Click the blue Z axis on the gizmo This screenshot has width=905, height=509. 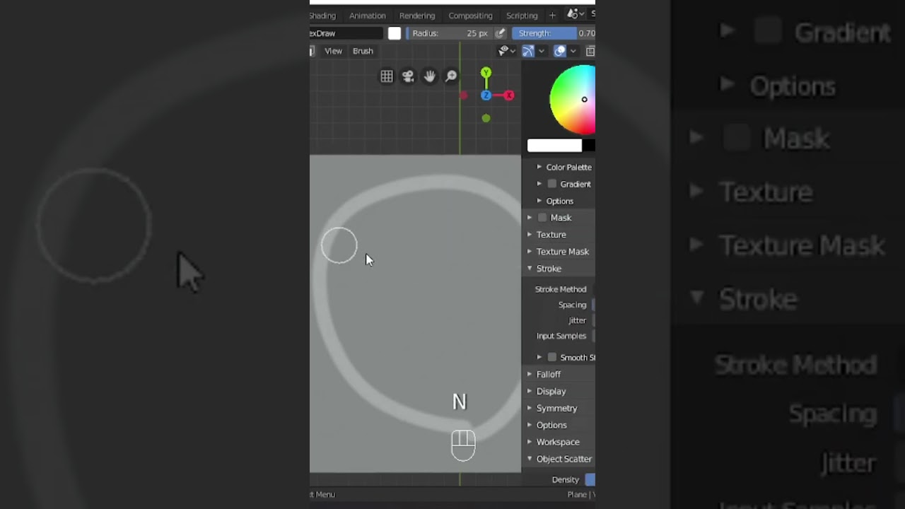click(x=486, y=95)
